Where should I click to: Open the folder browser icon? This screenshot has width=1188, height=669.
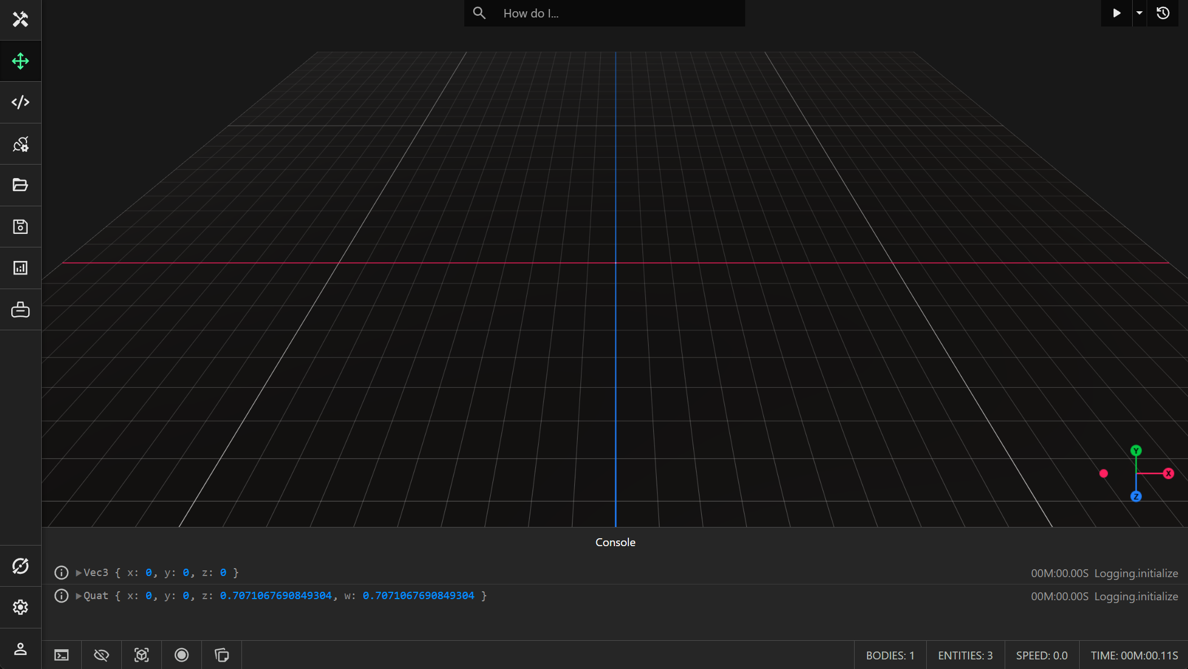(x=20, y=185)
